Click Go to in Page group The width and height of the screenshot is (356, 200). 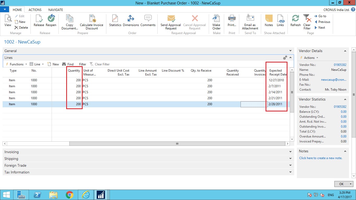[320, 16]
